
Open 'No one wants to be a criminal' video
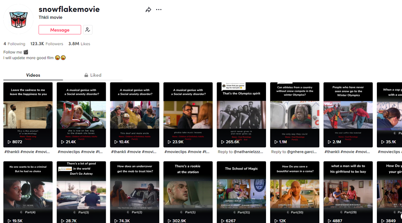(28, 192)
